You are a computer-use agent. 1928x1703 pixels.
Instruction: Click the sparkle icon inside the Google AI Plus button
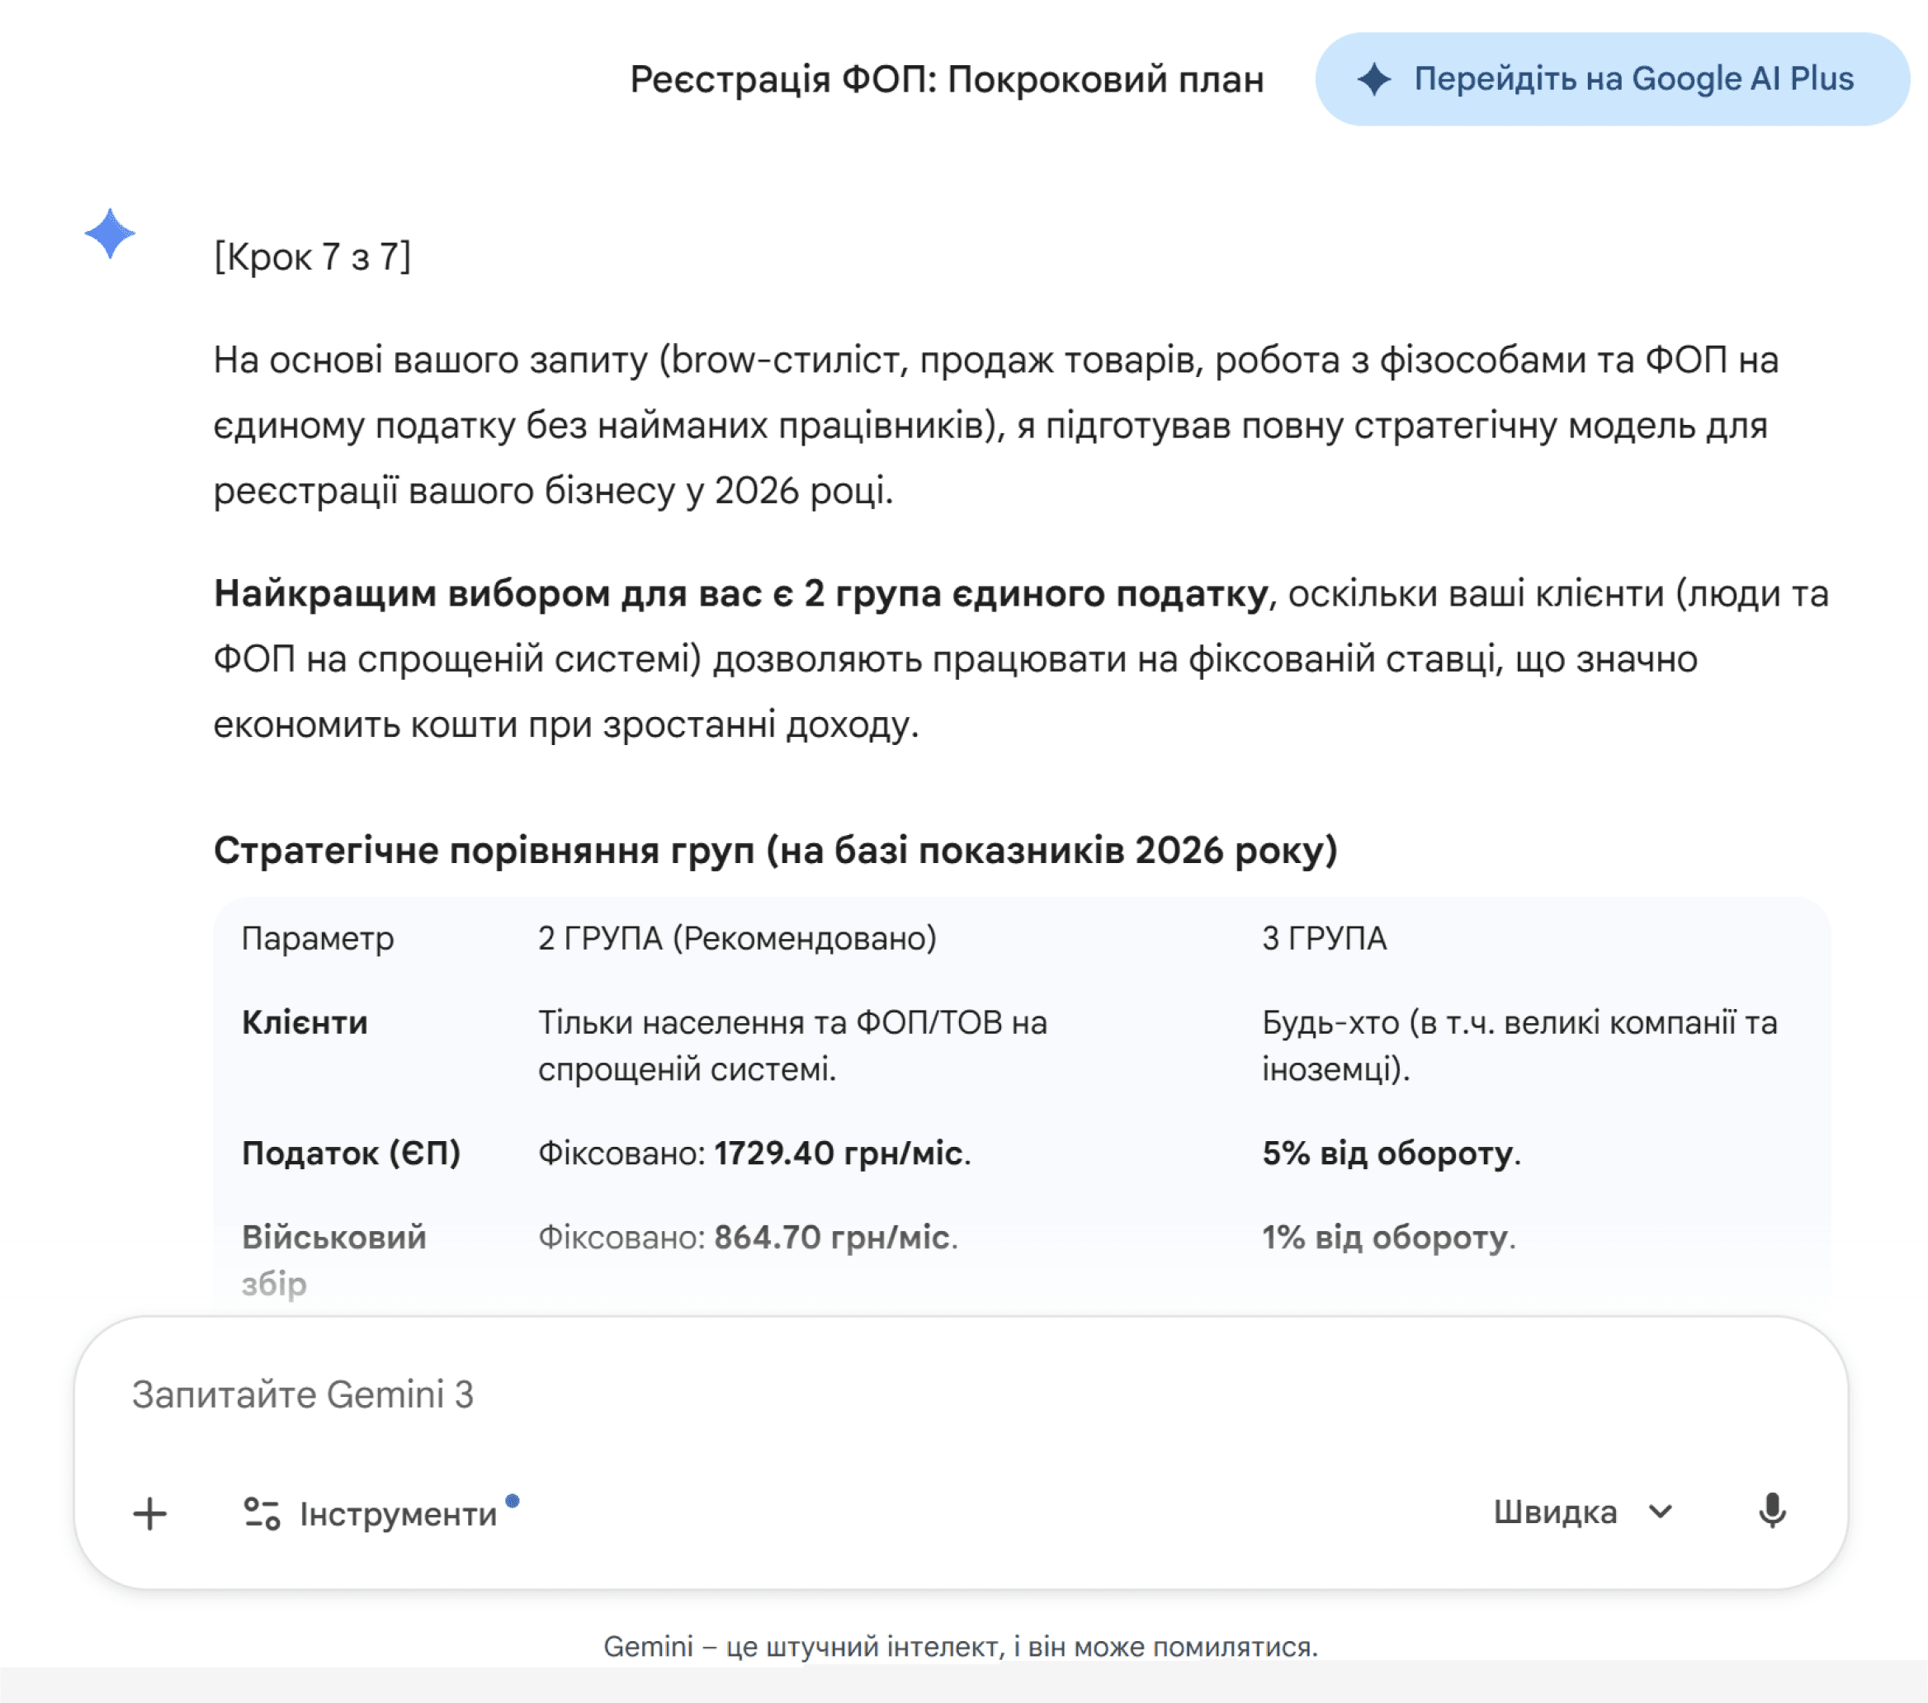(x=1373, y=79)
